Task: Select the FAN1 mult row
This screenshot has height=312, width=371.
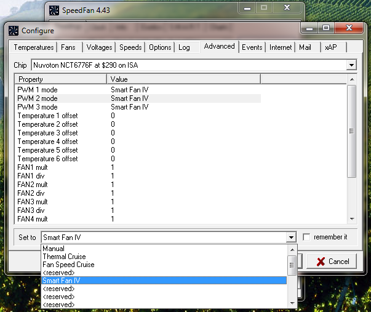Action: coord(138,167)
